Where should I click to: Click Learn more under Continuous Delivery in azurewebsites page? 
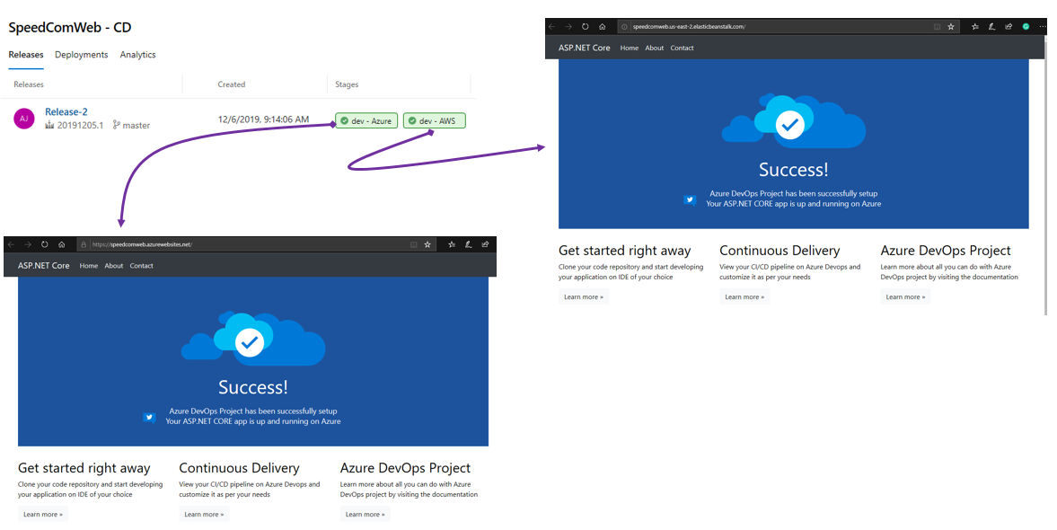(x=204, y=515)
